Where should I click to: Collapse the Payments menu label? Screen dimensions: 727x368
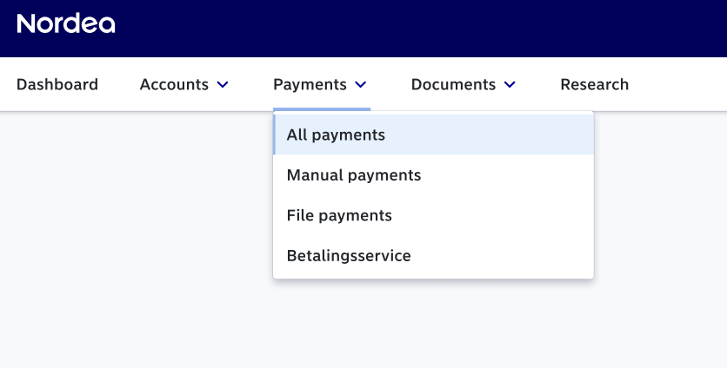(x=310, y=85)
